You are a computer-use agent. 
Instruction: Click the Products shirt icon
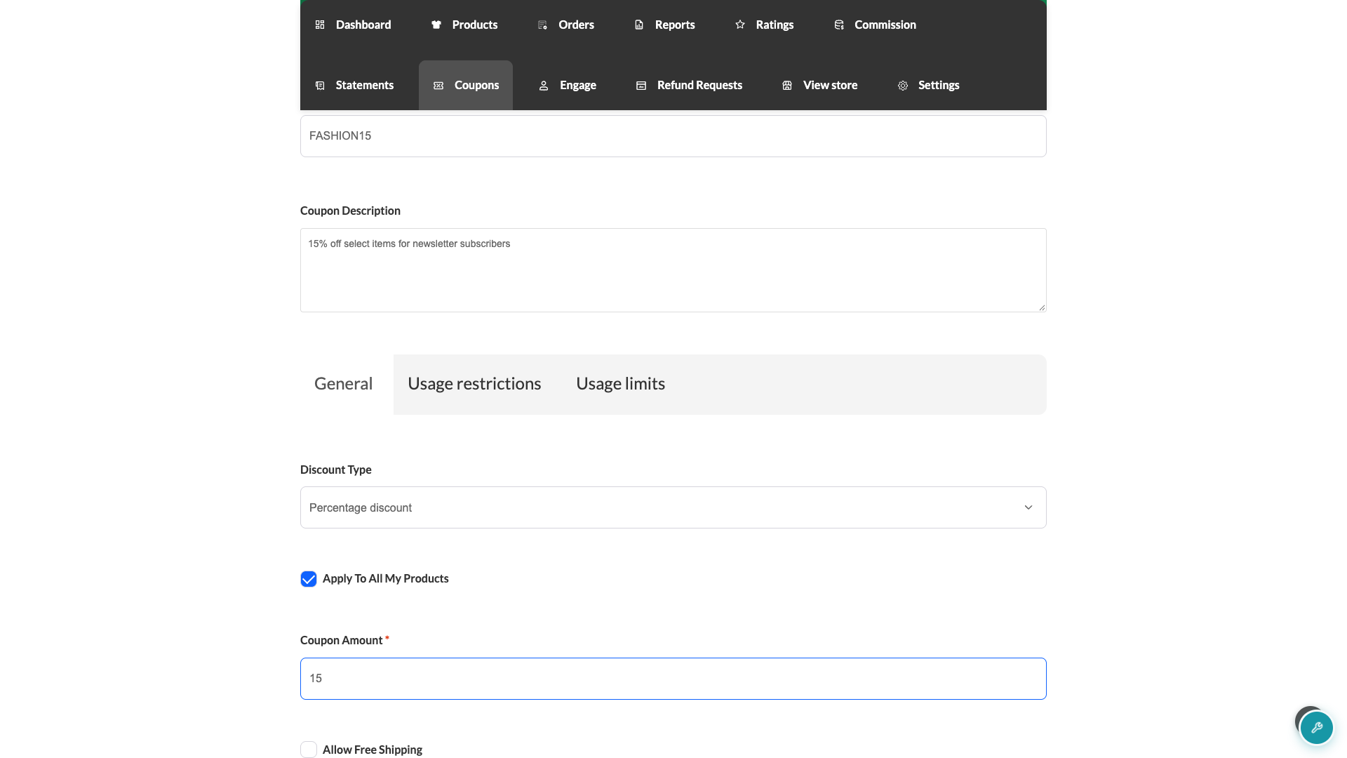point(436,25)
